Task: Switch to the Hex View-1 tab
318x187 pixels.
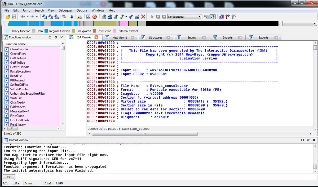Action: click(120, 37)
